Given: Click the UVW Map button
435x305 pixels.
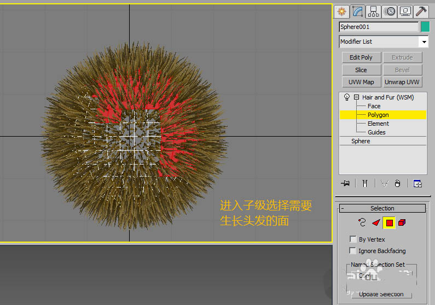Looking at the screenshot, I should coord(361,82).
